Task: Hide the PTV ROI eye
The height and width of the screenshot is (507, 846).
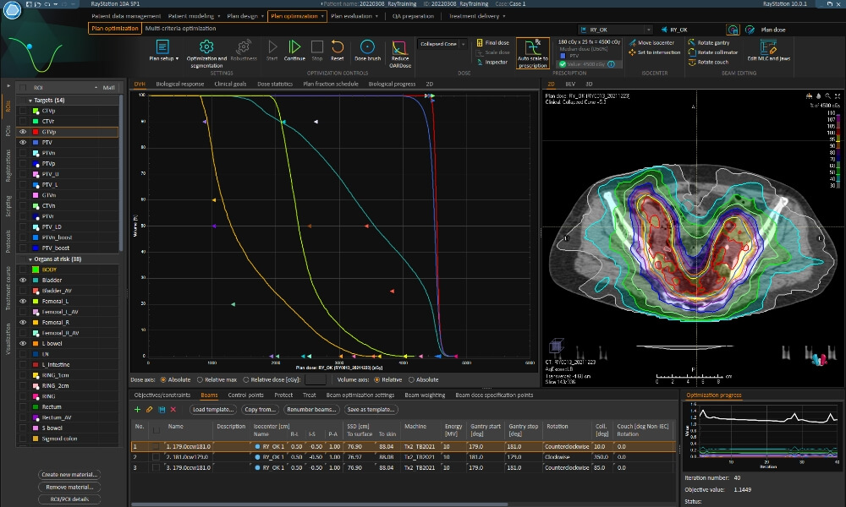Action: click(23, 142)
